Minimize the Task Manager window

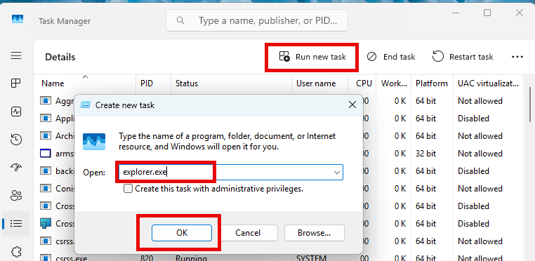click(456, 13)
